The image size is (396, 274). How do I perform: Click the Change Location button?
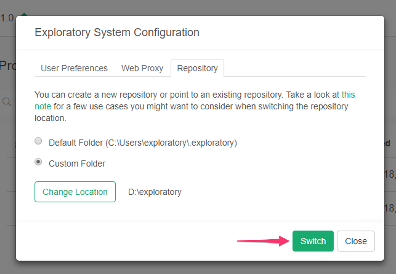pos(75,192)
